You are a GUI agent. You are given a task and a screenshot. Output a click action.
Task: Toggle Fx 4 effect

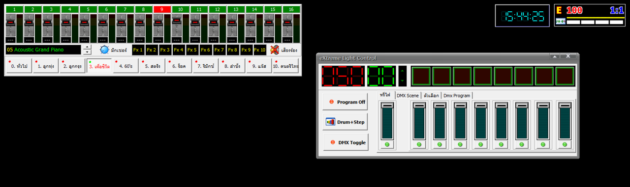point(178,50)
